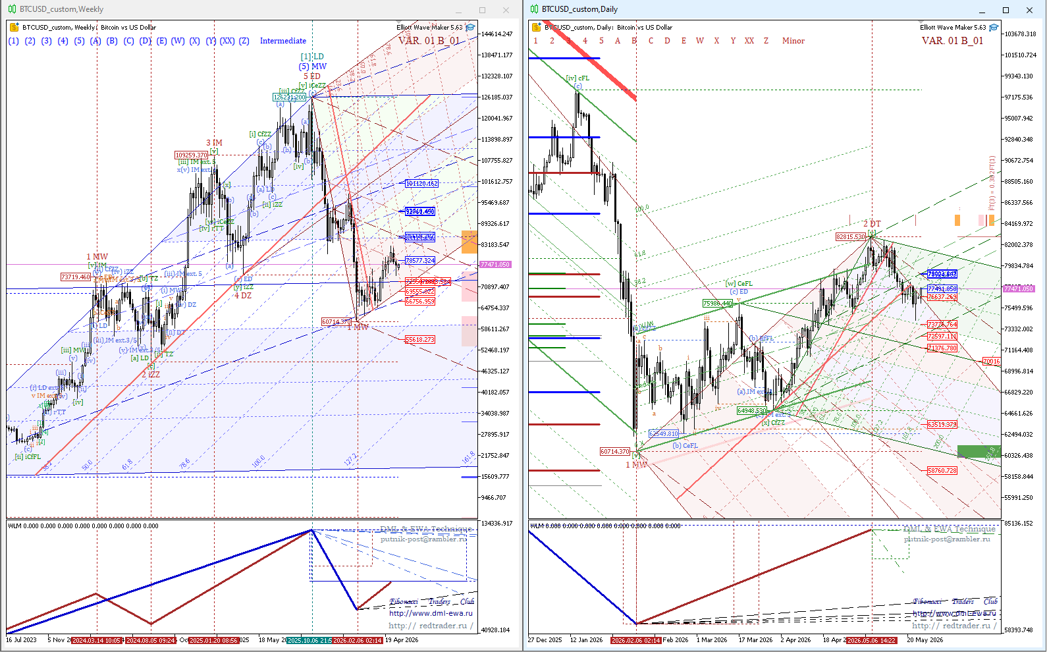
Task: Select the red C wave label on Daily chart
Action: (x=651, y=41)
